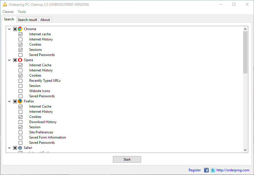Select Firefox 'Site Preferences' label
Screen dimensions: 254x175
(41, 132)
